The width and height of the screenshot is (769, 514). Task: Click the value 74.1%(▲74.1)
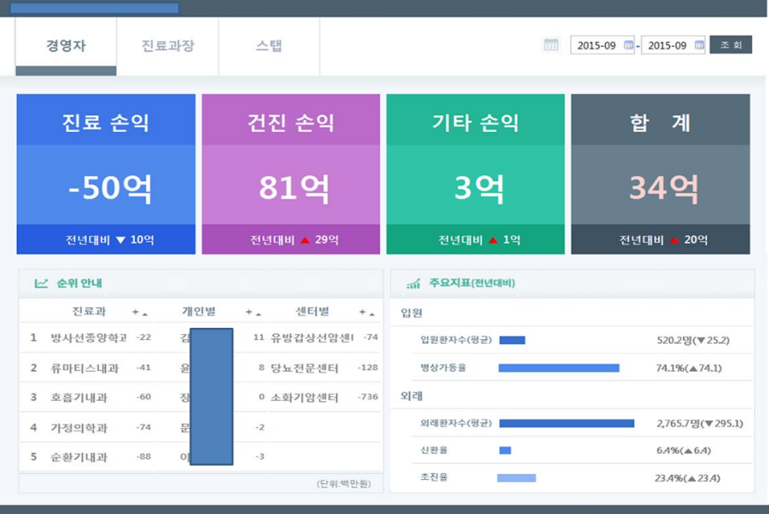(x=689, y=368)
